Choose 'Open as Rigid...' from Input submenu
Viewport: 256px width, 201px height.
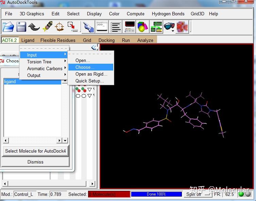pos(91,74)
